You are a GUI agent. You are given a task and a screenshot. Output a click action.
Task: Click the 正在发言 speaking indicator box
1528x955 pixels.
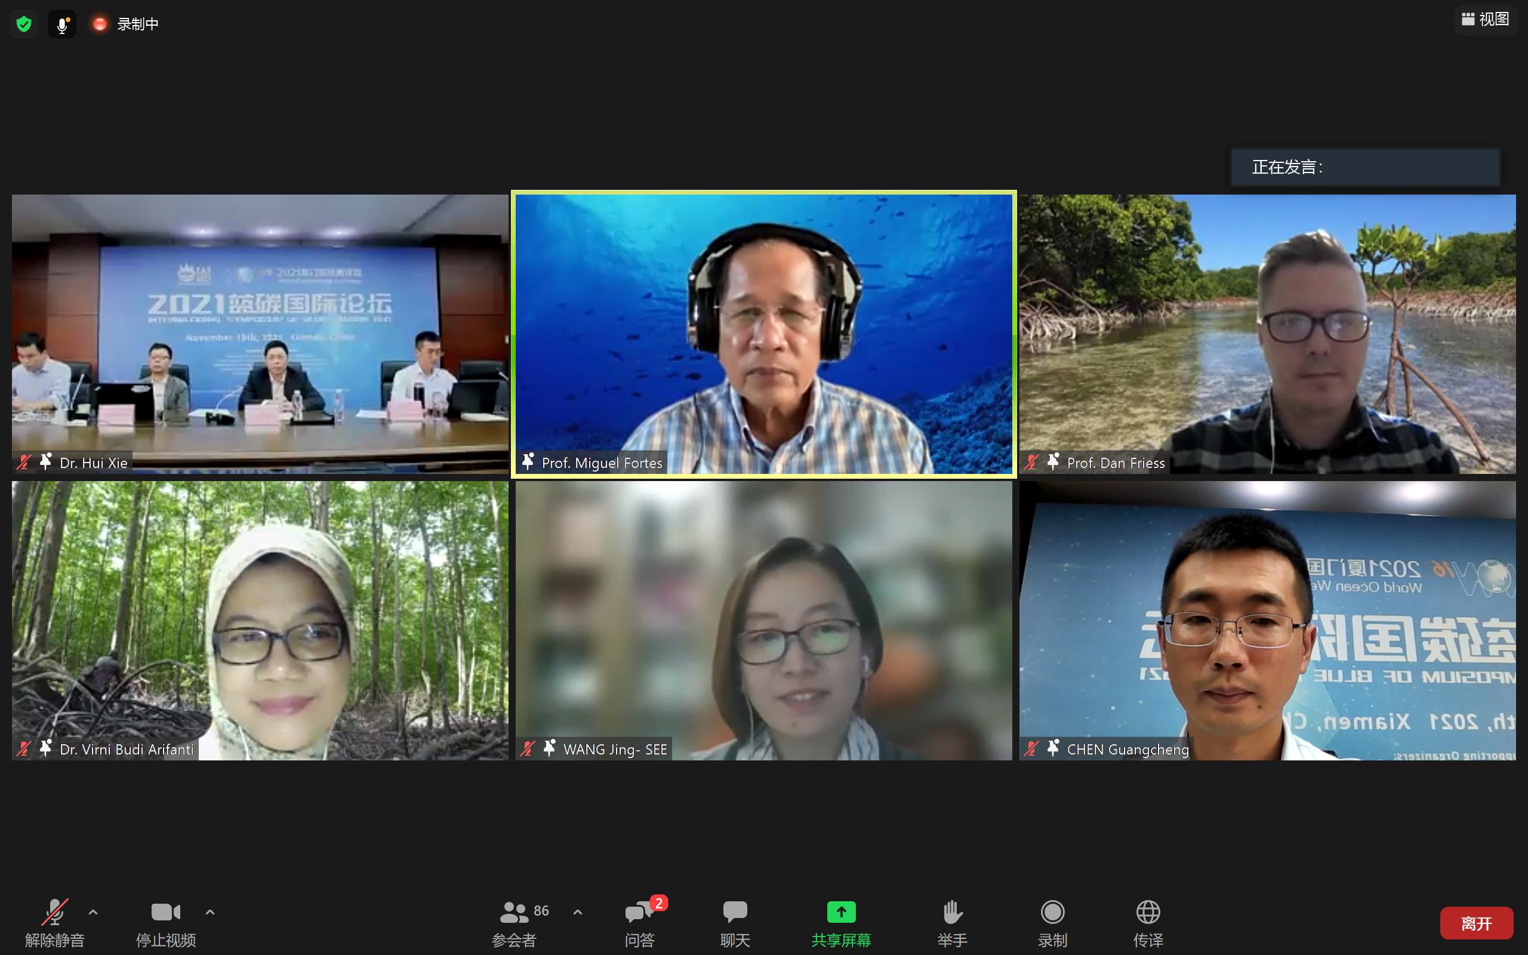pos(1365,167)
